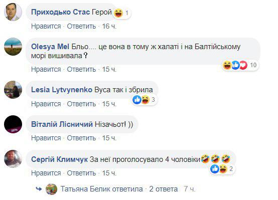
Task: Open Olesya Mel profile picture
Action: tap(13, 47)
